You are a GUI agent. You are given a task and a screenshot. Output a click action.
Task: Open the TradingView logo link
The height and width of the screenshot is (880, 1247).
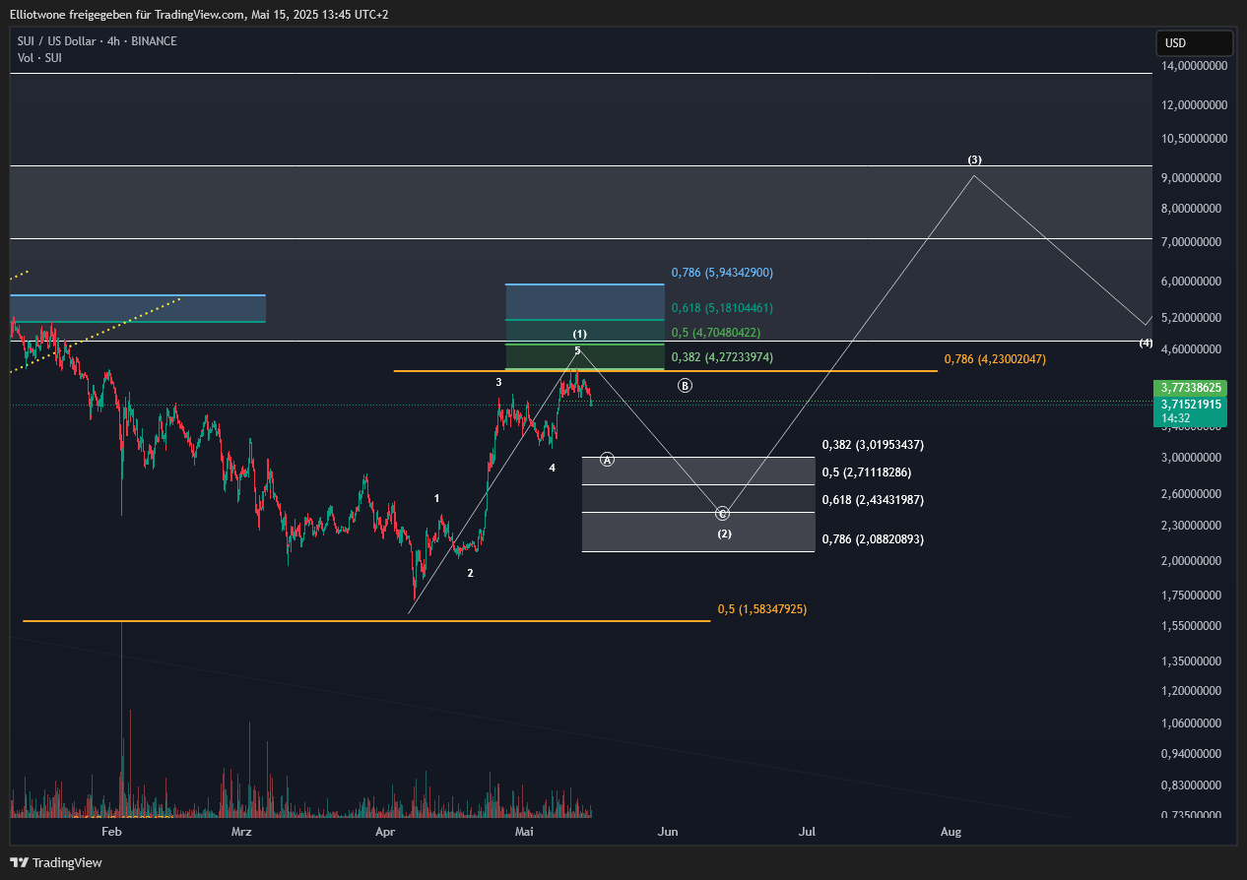point(56,862)
